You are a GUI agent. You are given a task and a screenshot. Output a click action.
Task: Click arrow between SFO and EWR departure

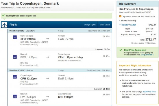(48, 39)
